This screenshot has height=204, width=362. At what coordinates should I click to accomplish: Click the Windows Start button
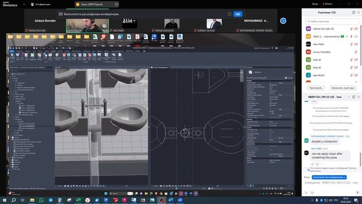click(x=5, y=200)
